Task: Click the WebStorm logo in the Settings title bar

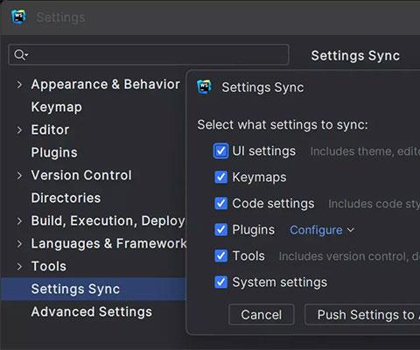Action: click(18, 17)
